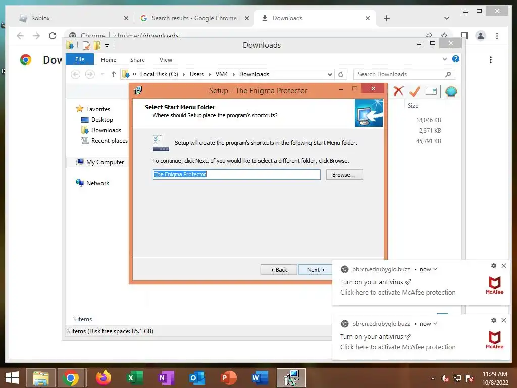The width and height of the screenshot is (517, 388).
Task: Close the first McAfee notification
Action: (x=504, y=266)
